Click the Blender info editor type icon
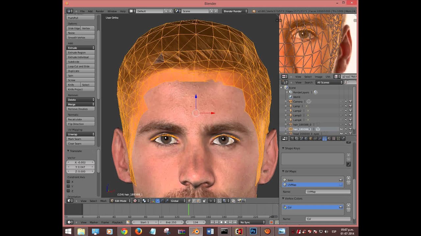 69,11
